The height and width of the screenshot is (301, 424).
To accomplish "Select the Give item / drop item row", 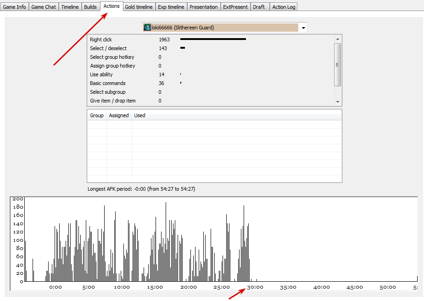I will click(210, 101).
